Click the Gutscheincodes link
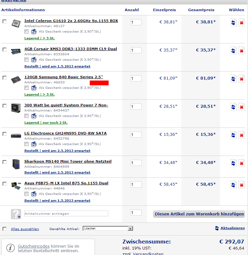Viewport: 249px width, 255px height. point(34,246)
